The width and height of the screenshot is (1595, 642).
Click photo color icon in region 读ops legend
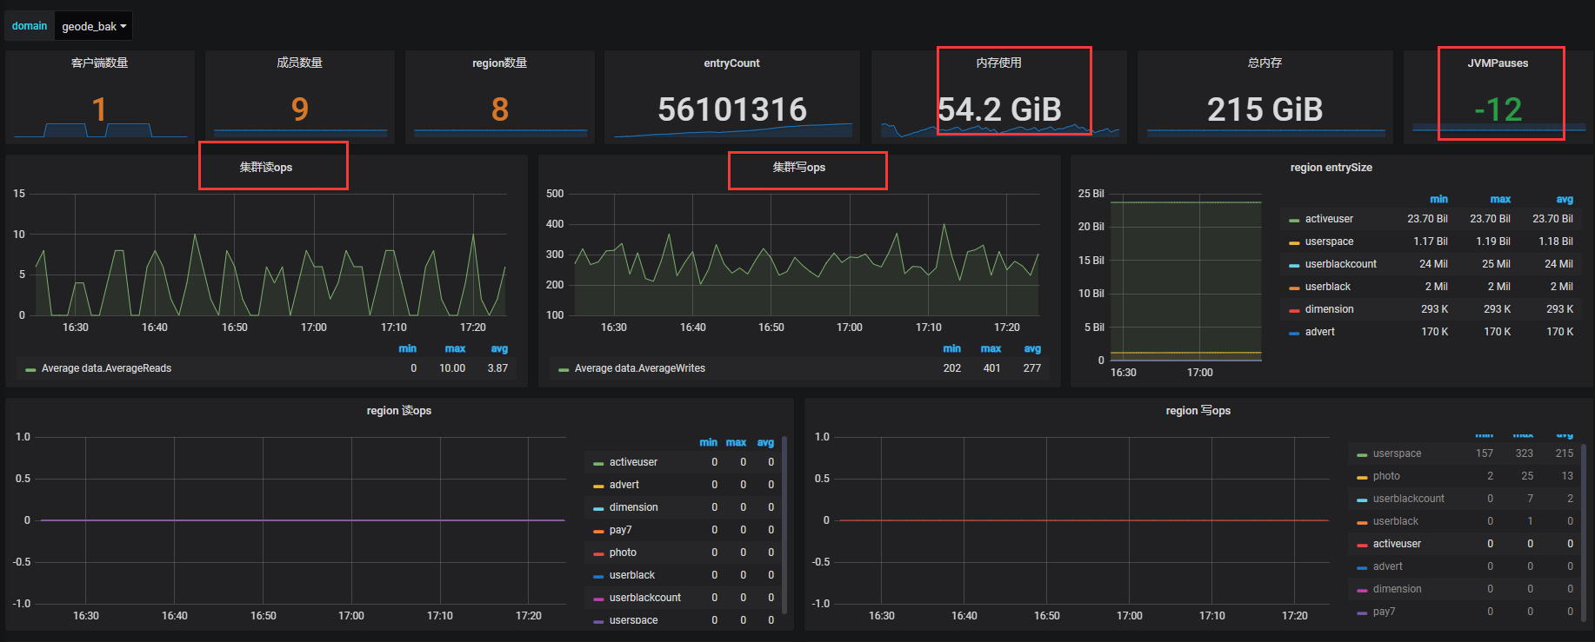598,553
